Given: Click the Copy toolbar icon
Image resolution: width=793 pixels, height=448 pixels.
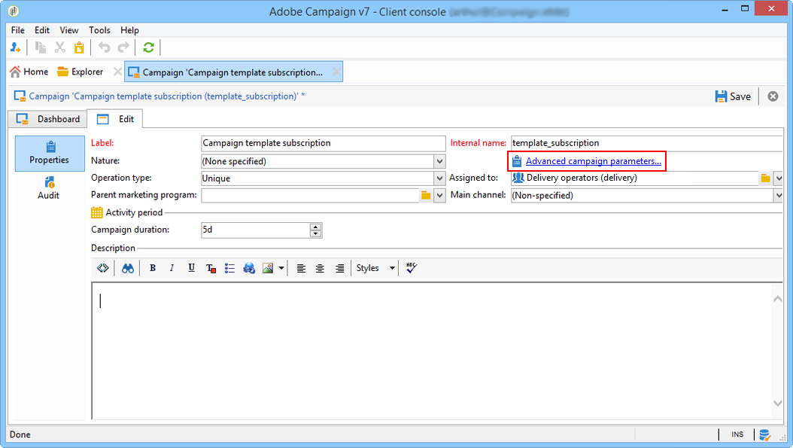Looking at the screenshot, I should pos(41,47).
